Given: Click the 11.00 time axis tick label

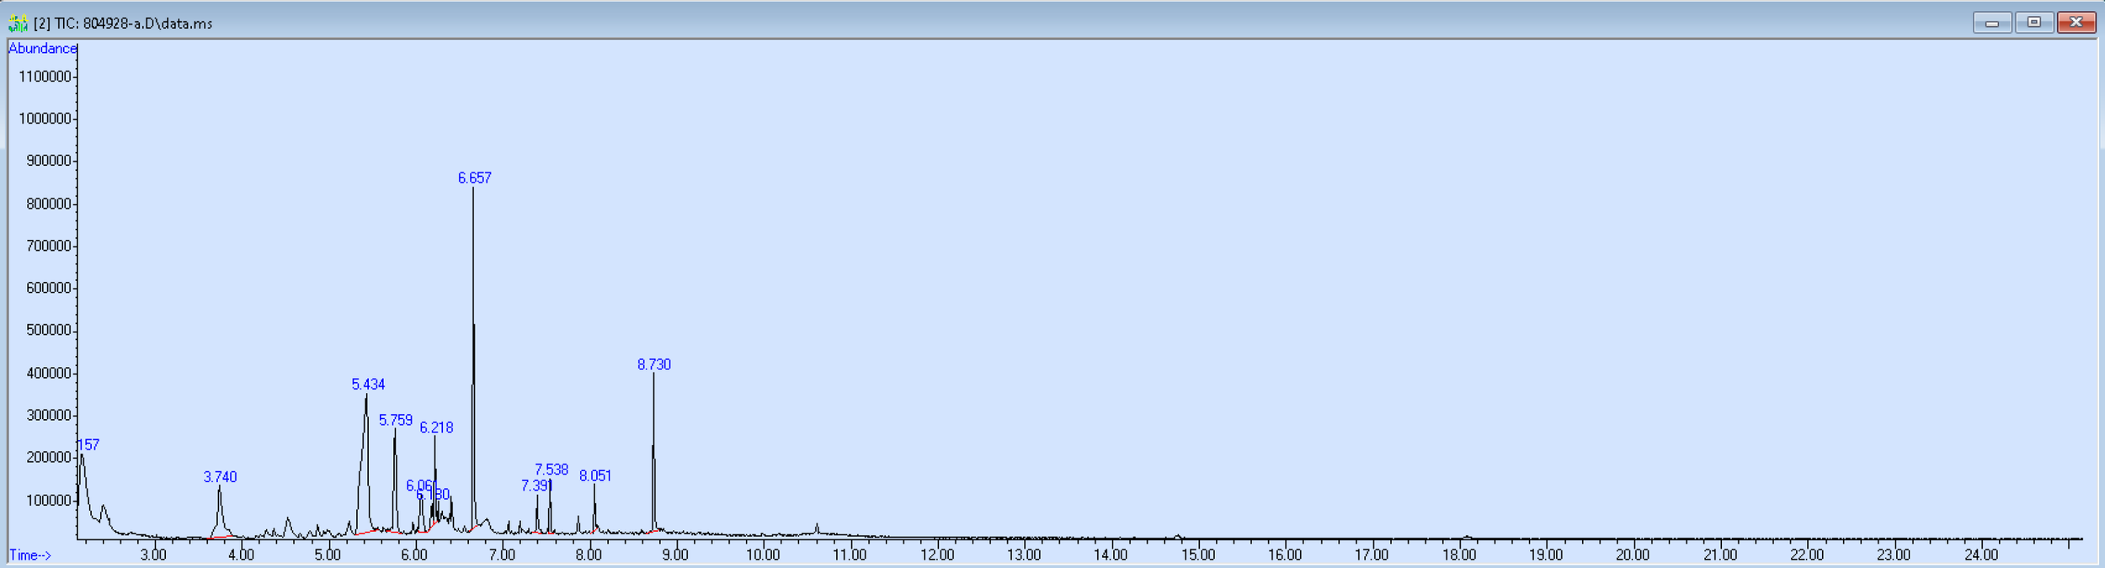Looking at the screenshot, I should [x=850, y=555].
